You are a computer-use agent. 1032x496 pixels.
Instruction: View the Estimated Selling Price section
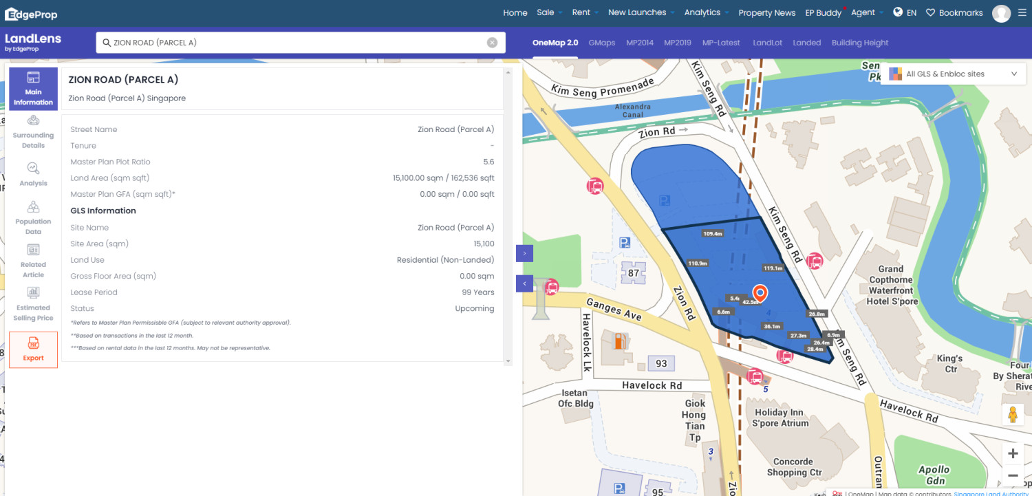[x=33, y=304]
